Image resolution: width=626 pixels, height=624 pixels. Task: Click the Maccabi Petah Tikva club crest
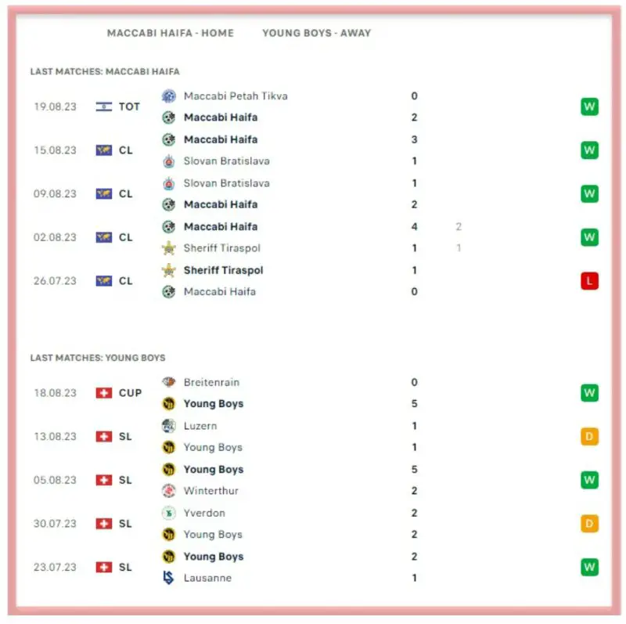pos(168,96)
